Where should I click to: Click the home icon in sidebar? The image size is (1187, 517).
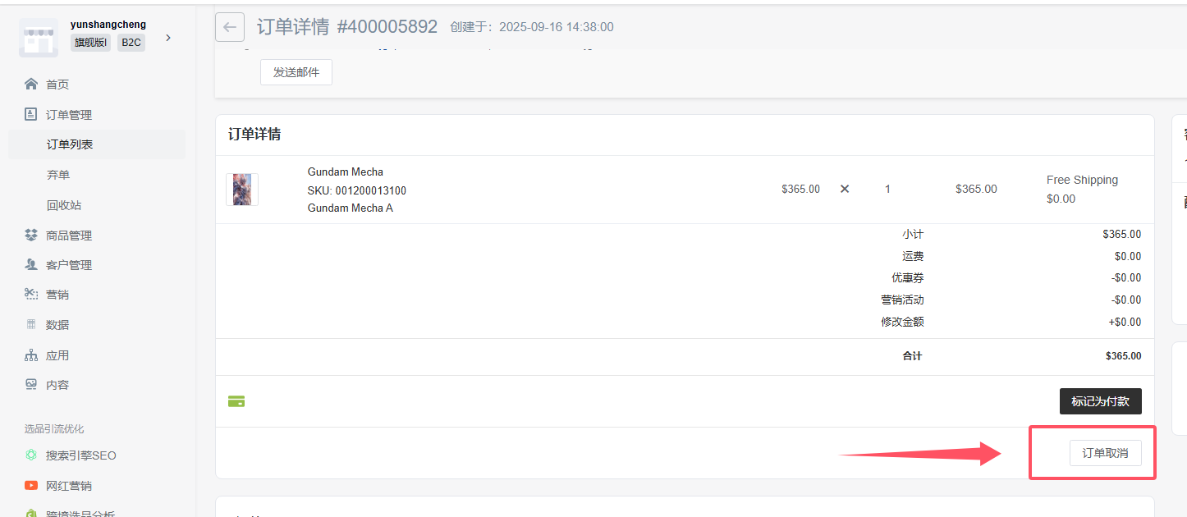coord(31,85)
